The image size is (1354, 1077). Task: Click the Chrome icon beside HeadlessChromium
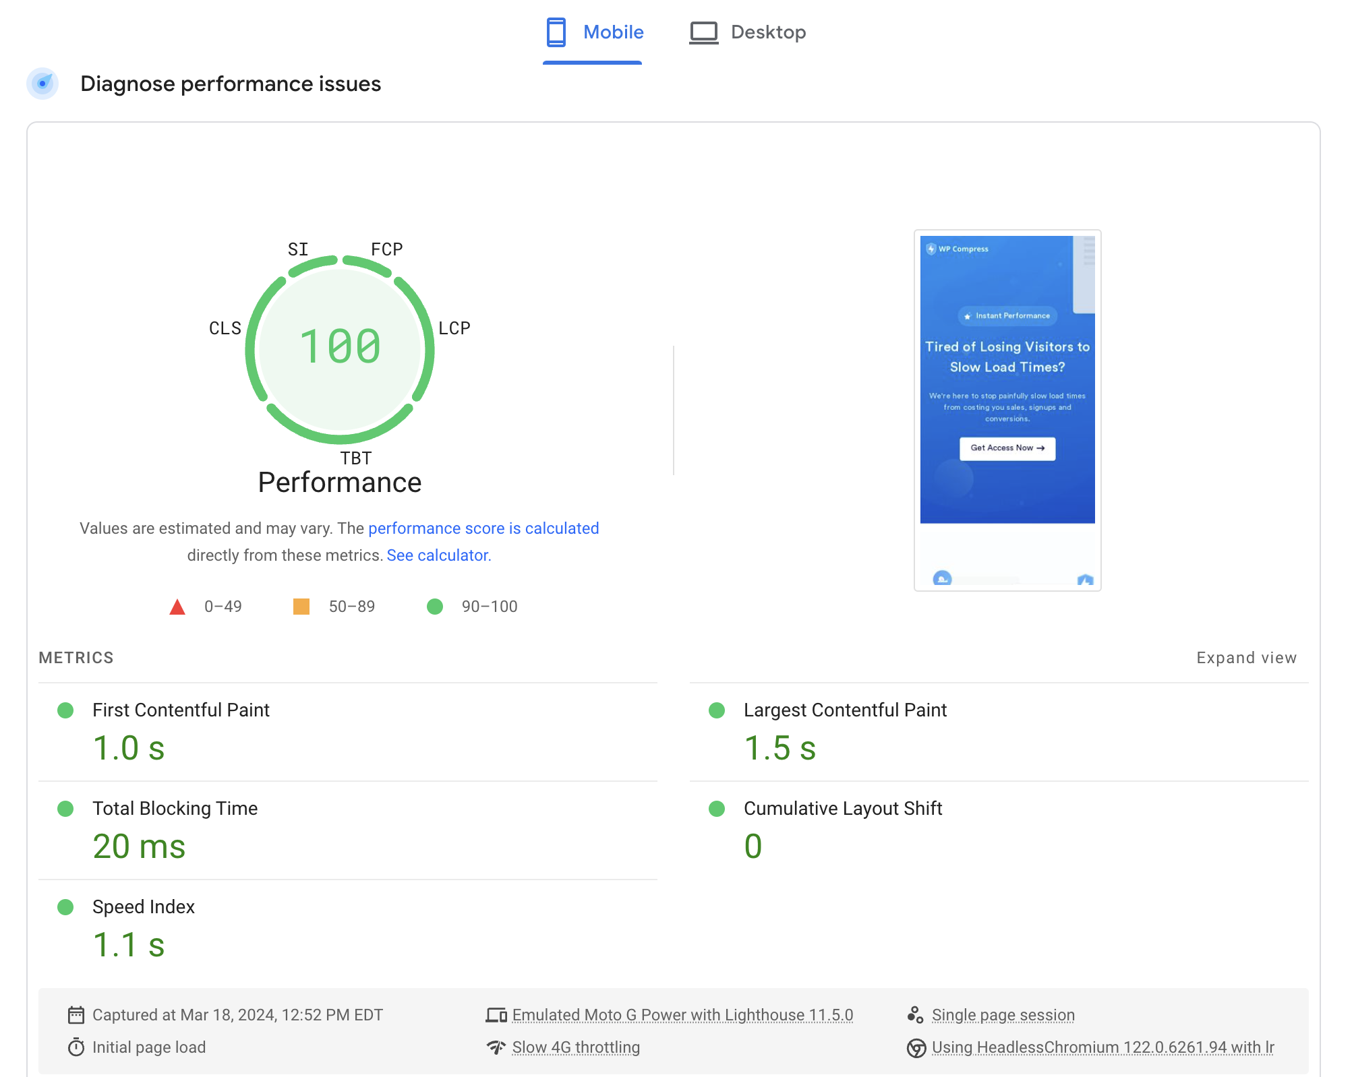[x=916, y=1048]
